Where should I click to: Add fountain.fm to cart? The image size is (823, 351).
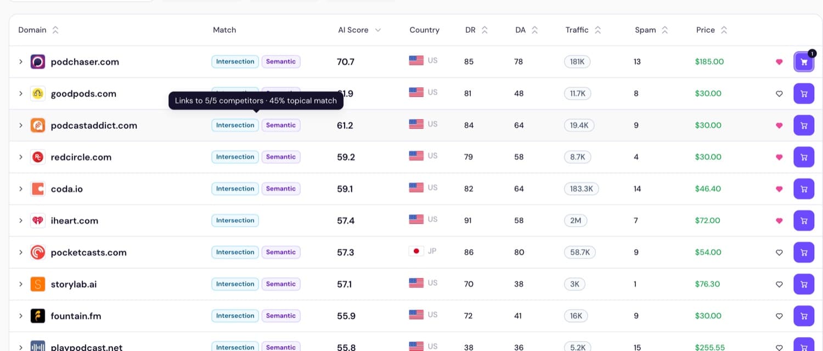coord(804,316)
